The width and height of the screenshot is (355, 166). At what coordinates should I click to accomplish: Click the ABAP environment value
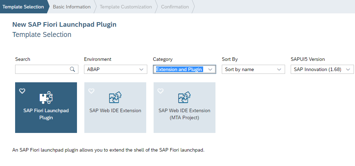pos(93,69)
